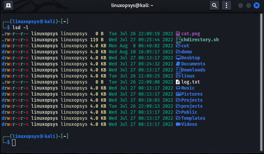
Task: Click the file icon beside log.txt
Action: (x=178, y=82)
